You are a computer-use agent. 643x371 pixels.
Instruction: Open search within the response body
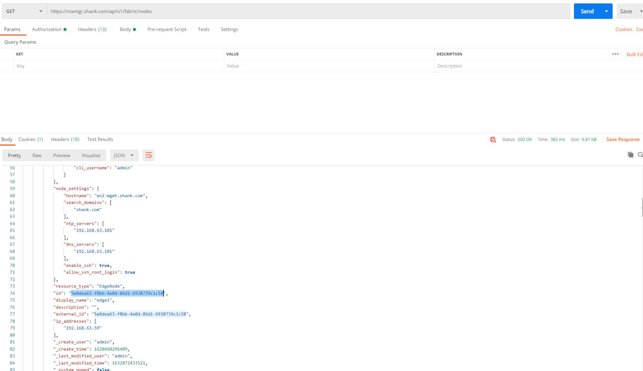coord(640,155)
